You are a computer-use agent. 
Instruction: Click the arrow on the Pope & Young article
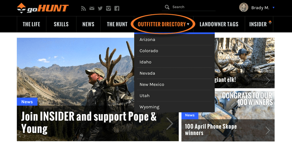pyautogui.click(x=170, y=123)
